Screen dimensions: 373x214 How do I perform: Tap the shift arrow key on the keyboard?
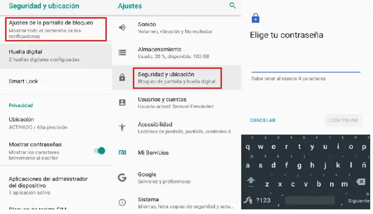click(251, 182)
